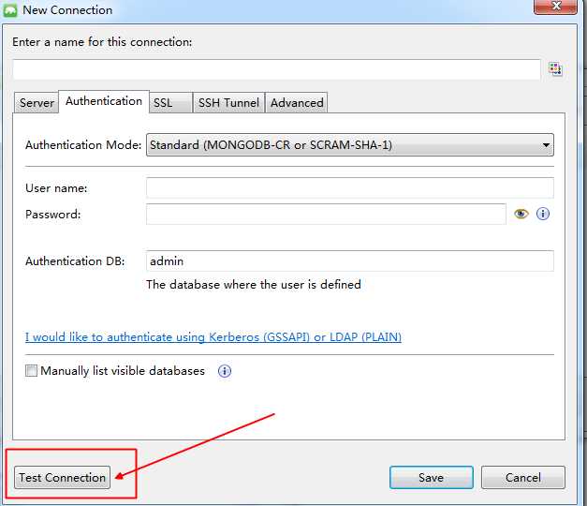Close the New Connection window
The image size is (587, 506).
coord(555,7)
